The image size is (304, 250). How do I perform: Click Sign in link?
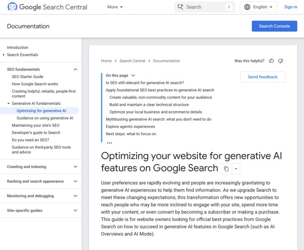[291, 7]
